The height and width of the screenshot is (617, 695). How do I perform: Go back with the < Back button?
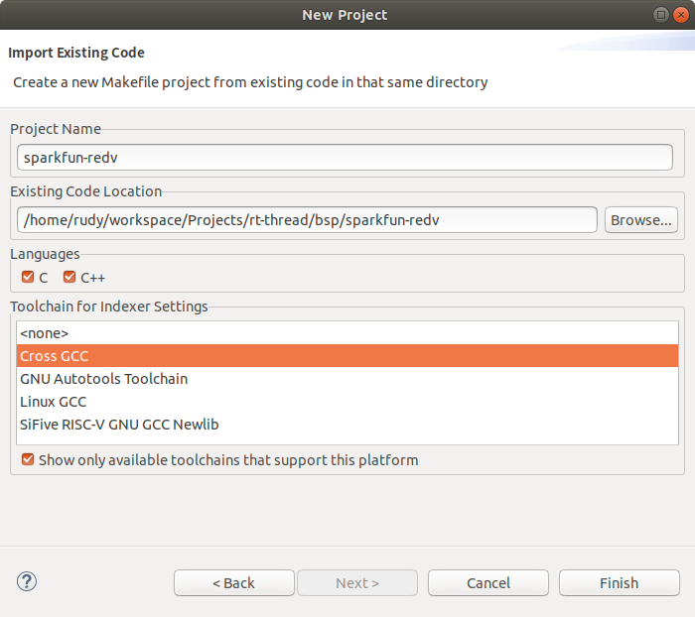tap(234, 583)
